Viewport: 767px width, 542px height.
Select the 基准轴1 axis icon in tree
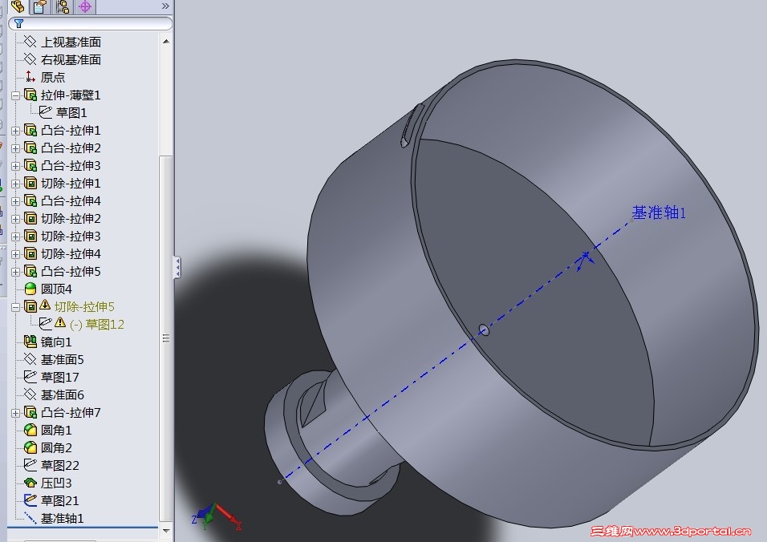pos(30,518)
